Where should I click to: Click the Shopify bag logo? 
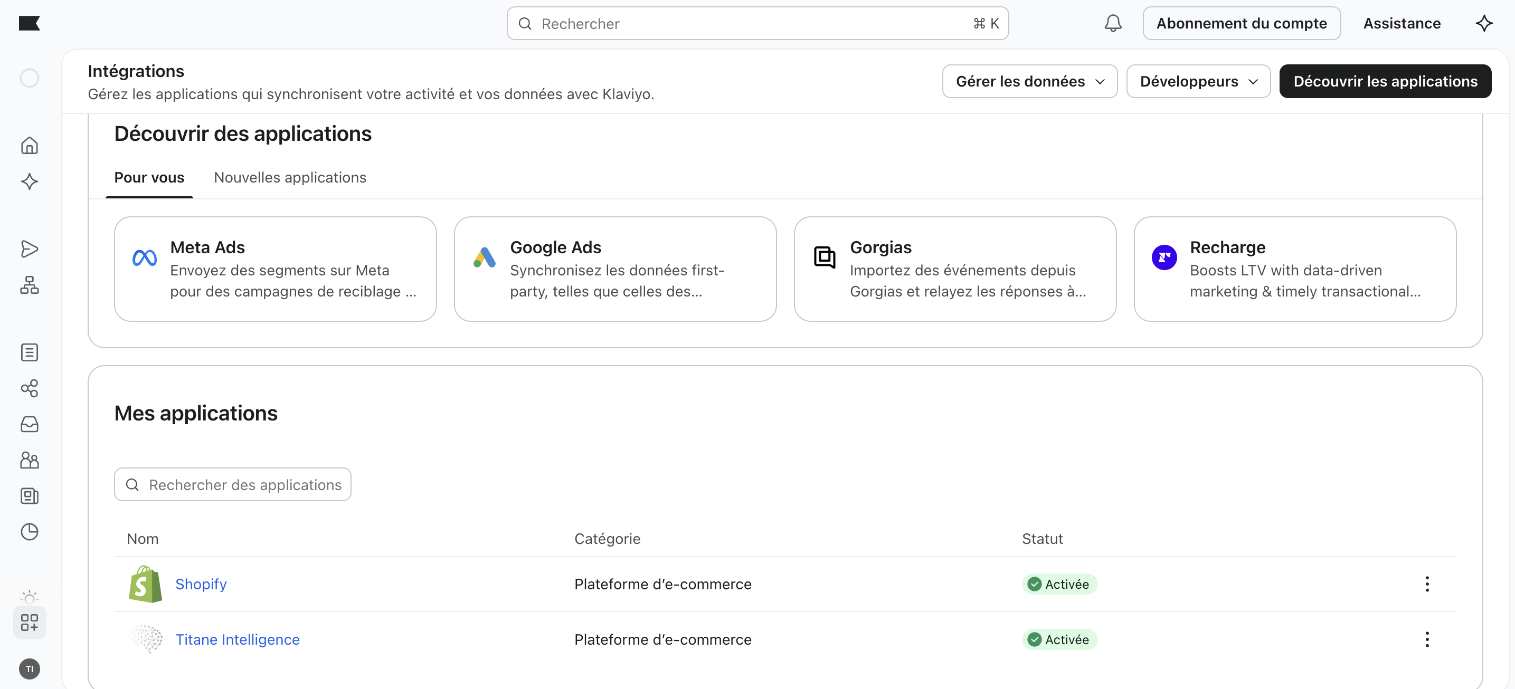click(145, 585)
